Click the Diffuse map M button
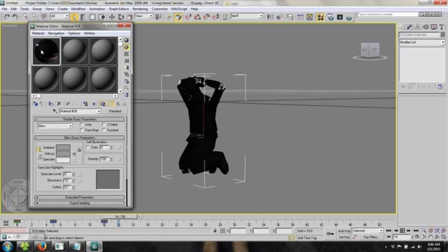 [x=74, y=154]
